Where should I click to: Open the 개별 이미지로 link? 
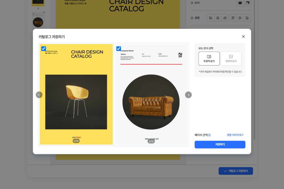(235, 135)
